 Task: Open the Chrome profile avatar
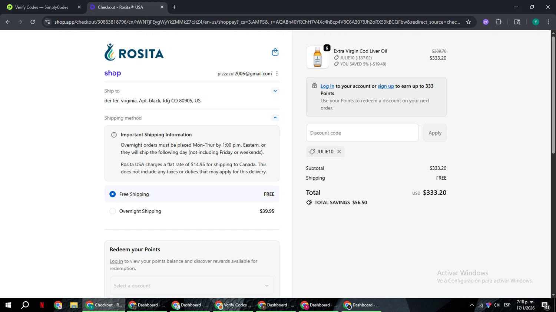tap(536, 22)
